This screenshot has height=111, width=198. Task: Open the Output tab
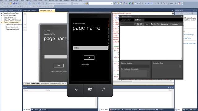[160, 110]
